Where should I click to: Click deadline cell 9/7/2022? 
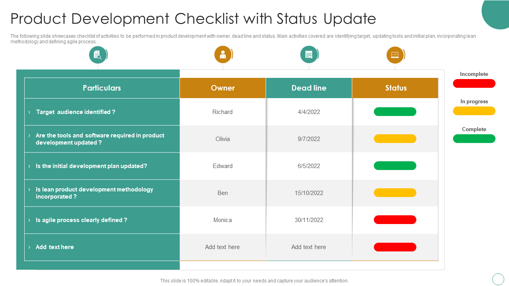click(309, 139)
